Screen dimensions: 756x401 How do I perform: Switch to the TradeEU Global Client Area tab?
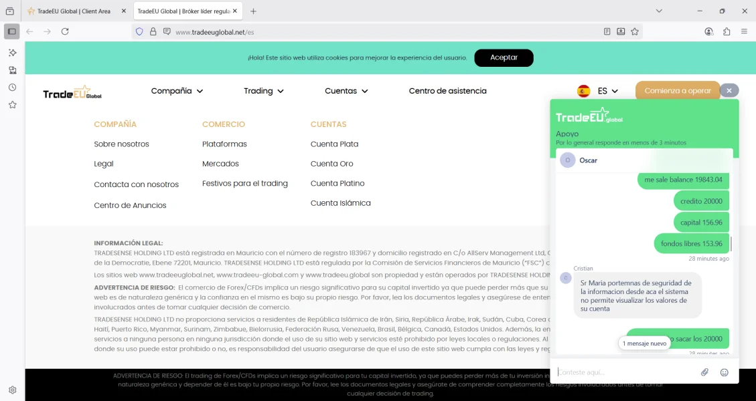(x=74, y=11)
